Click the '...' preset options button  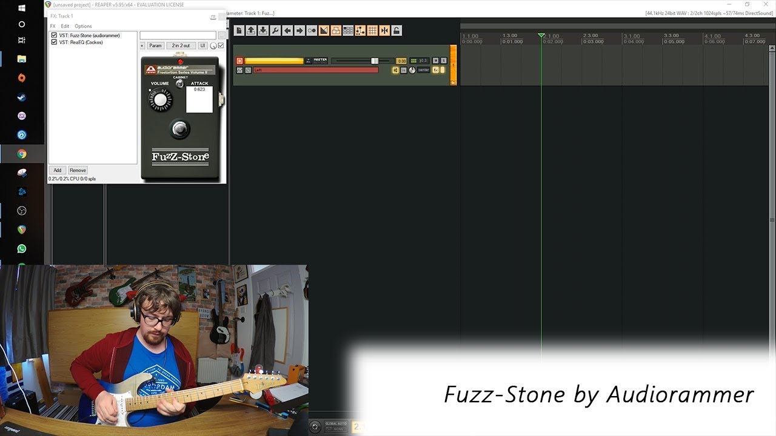pyautogui.click(x=221, y=36)
